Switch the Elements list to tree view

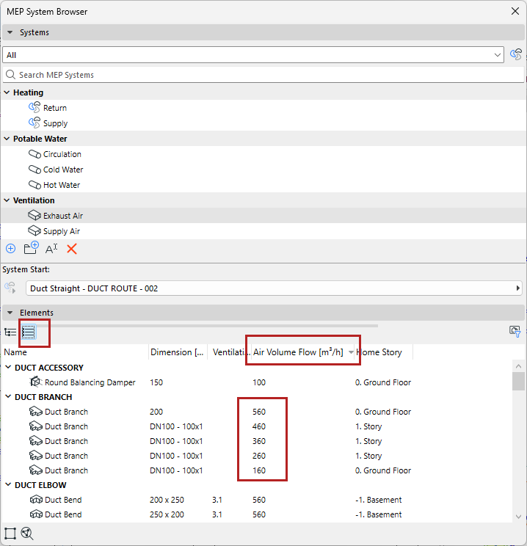(x=10, y=332)
